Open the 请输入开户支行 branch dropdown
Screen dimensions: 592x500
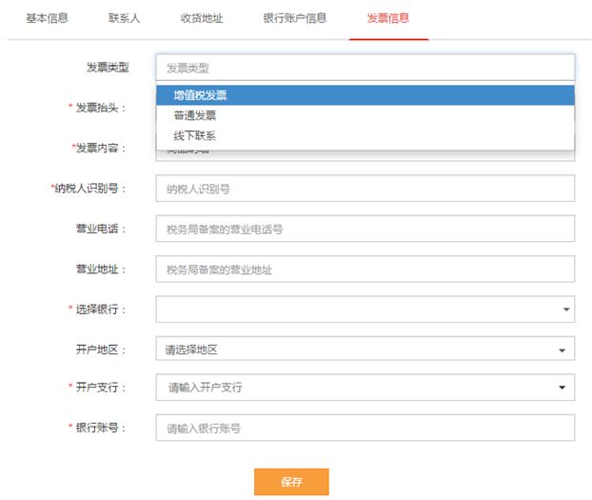coord(365,388)
